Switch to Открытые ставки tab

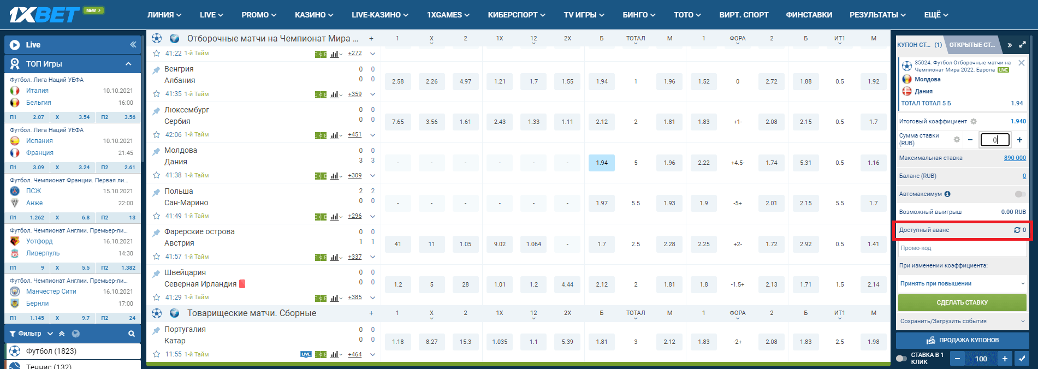coord(972,45)
